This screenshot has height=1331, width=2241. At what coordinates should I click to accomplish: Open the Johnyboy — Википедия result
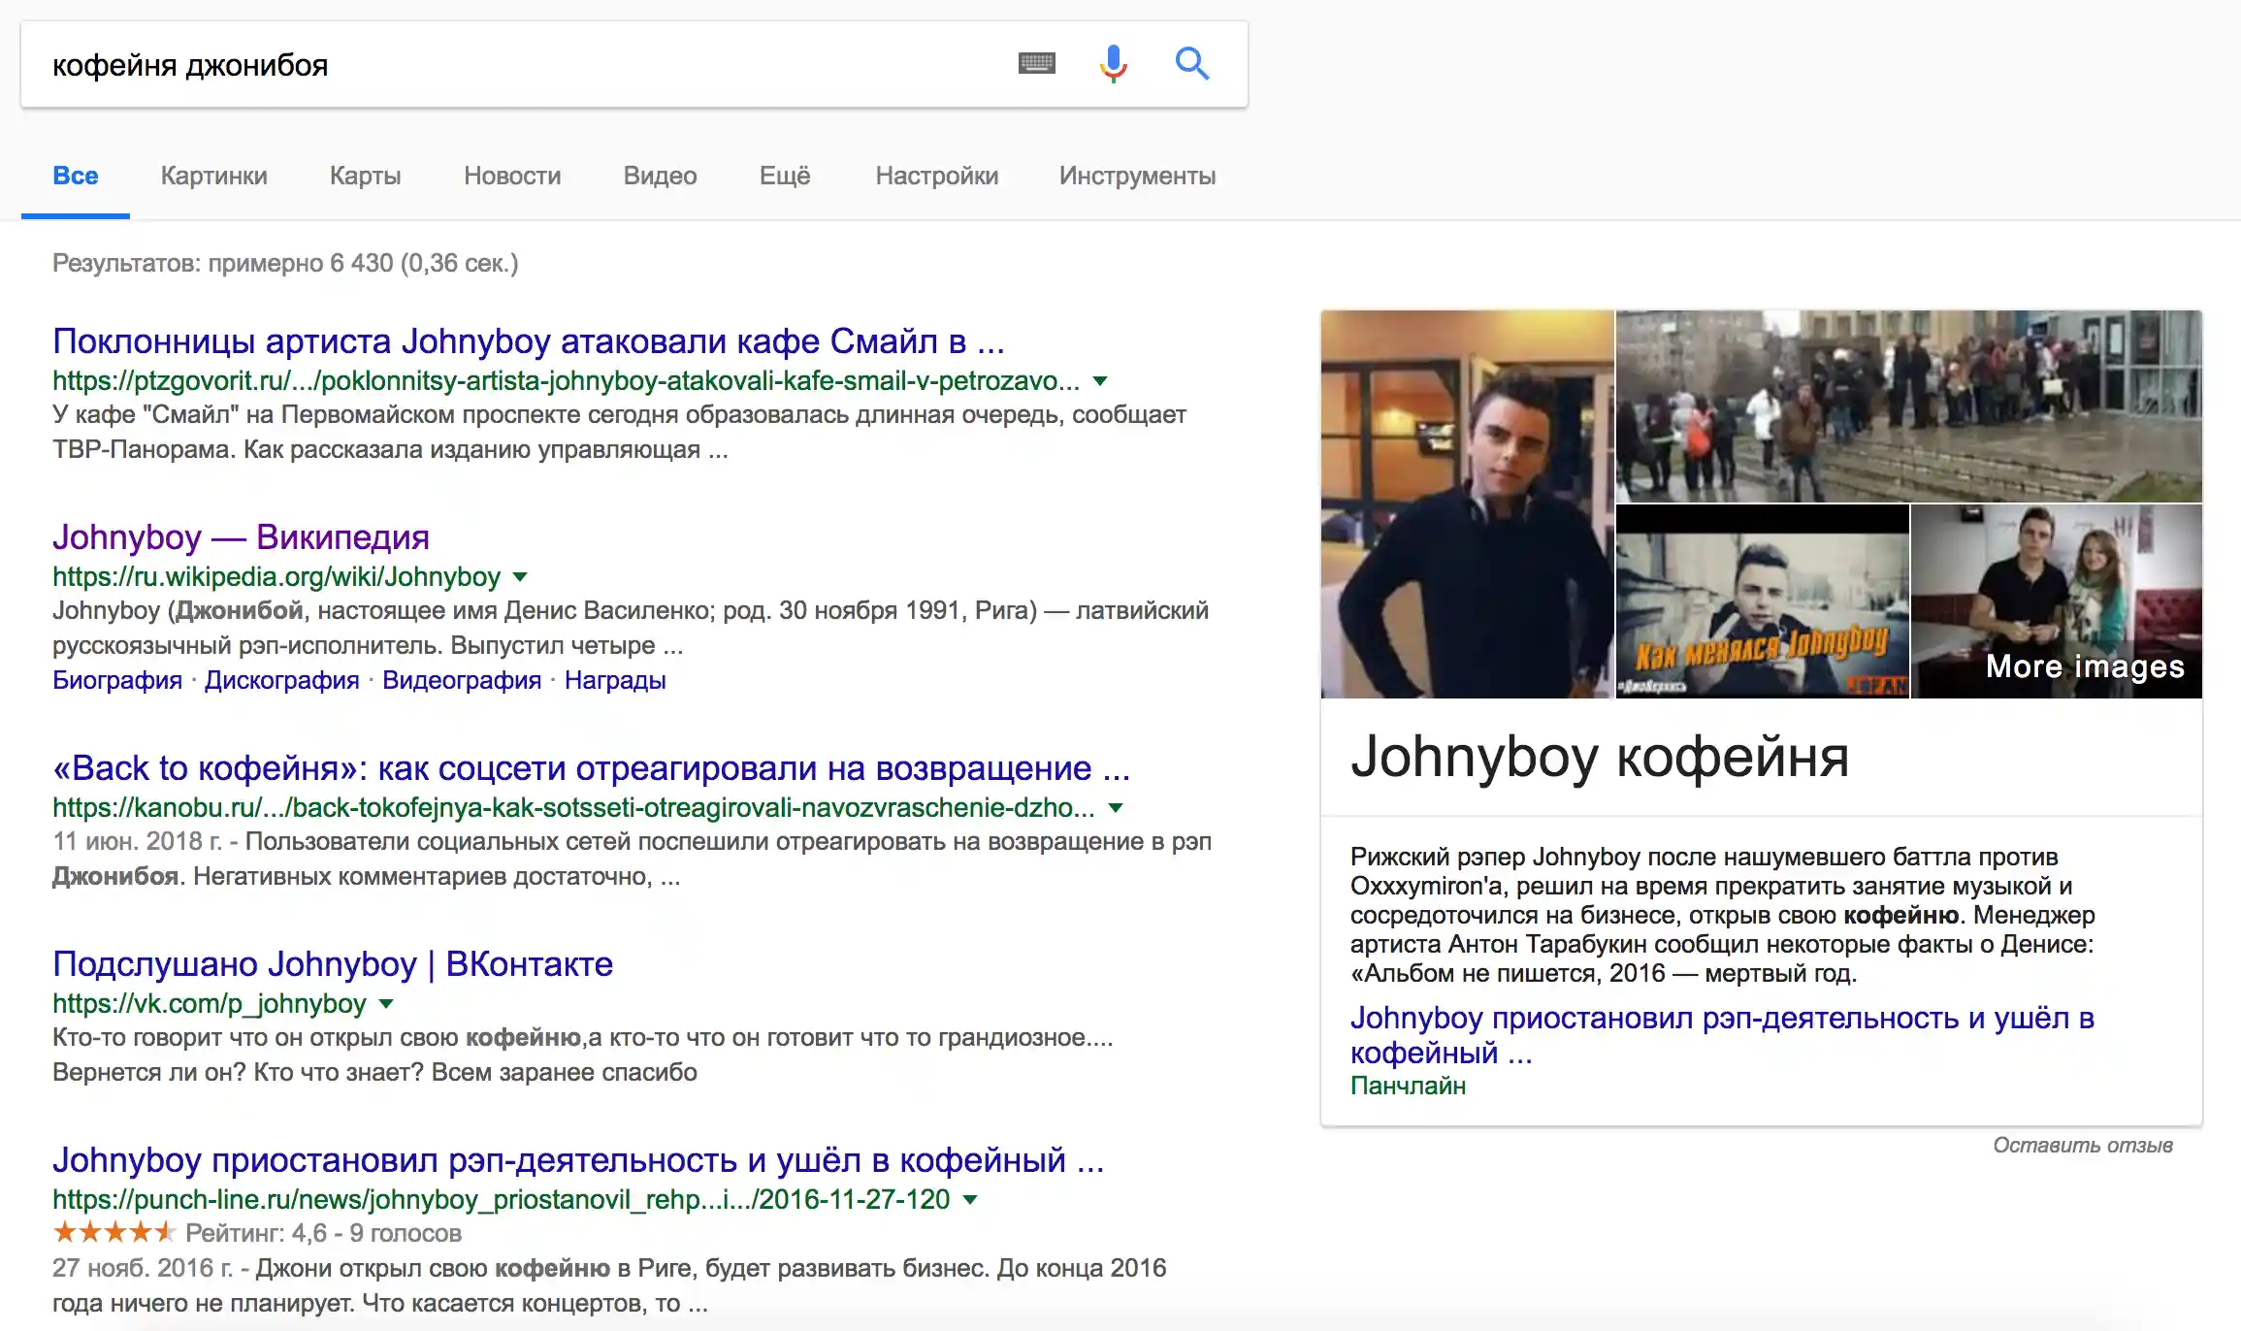pyautogui.click(x=241, y=537)
